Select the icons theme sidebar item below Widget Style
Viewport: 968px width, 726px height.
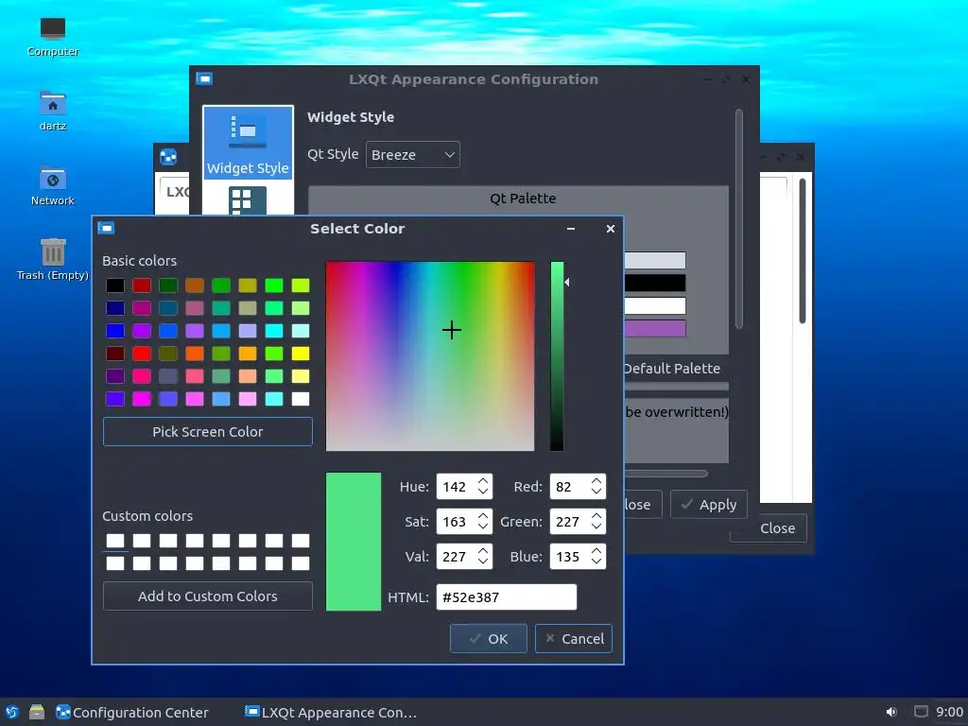(248, 200)
